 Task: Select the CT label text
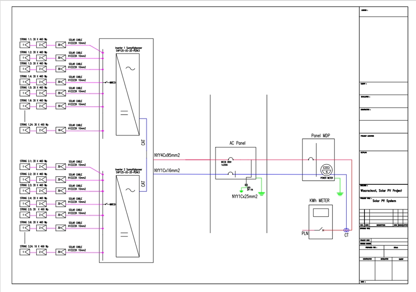pyautogui.click(x=347, y=235)
